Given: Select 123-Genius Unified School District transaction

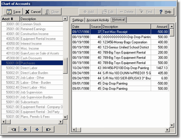Looking at the screenshot, I should click(120, 47).
